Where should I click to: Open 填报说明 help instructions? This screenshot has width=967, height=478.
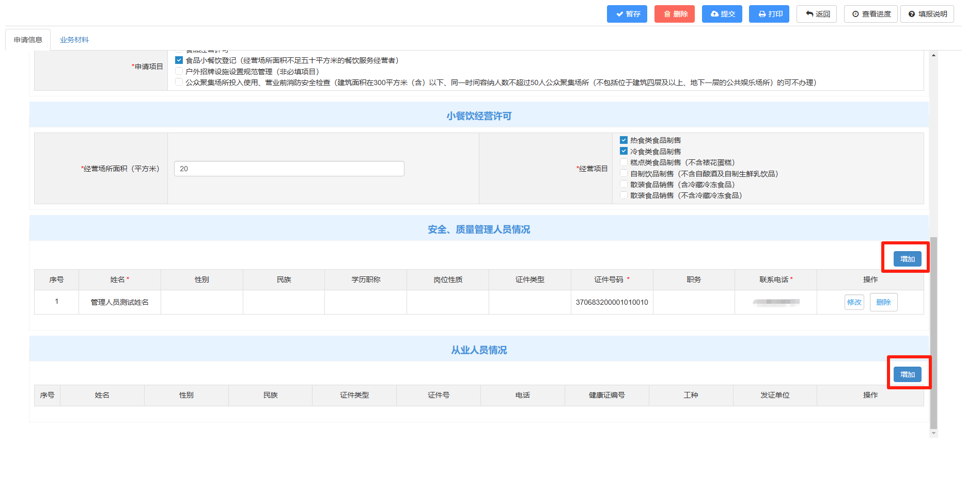point(927,14)
